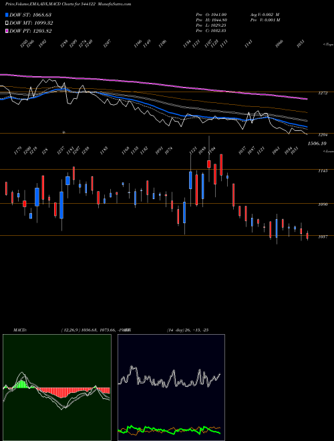This screenshot has width=334, height=441.
Task: Click the 1090 price axis label
Action: pyautogui.click(x=323, y=204)
